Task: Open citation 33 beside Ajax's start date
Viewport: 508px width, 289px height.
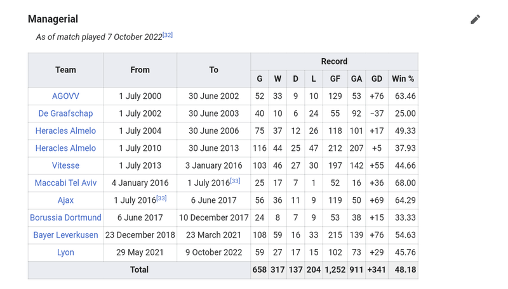Action: (161, 198)
